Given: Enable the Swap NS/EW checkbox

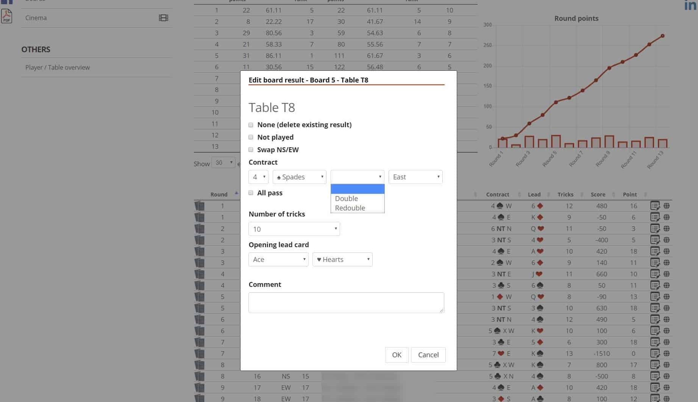Looking at the screenshot, I should click(251, 150).
